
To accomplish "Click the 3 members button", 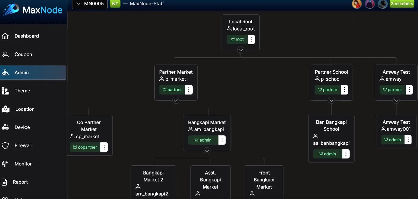I will pyautogui.click(x=402, y=4).
